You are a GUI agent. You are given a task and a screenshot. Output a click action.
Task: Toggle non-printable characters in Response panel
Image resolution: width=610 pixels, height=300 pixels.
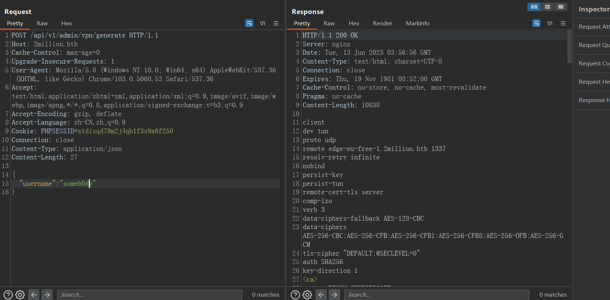(549, 23)
